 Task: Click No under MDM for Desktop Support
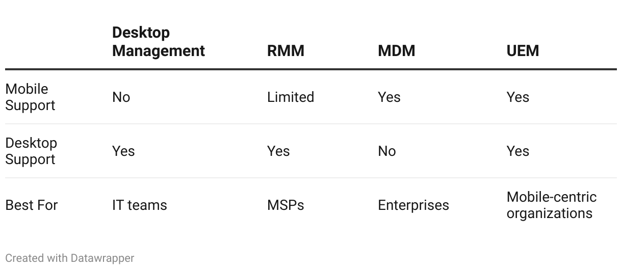(x=387, y=151)
